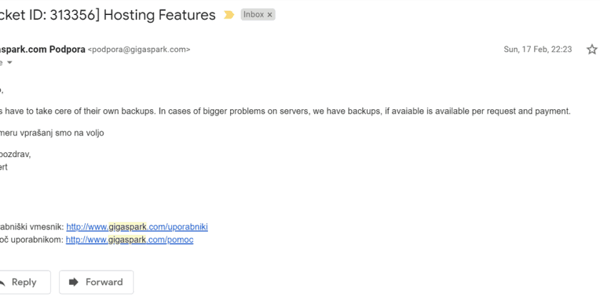The width and height of the screenshot is (600, 307).
Task: Click the yellow importance marker icon
Action: click(x=229, y=15)
